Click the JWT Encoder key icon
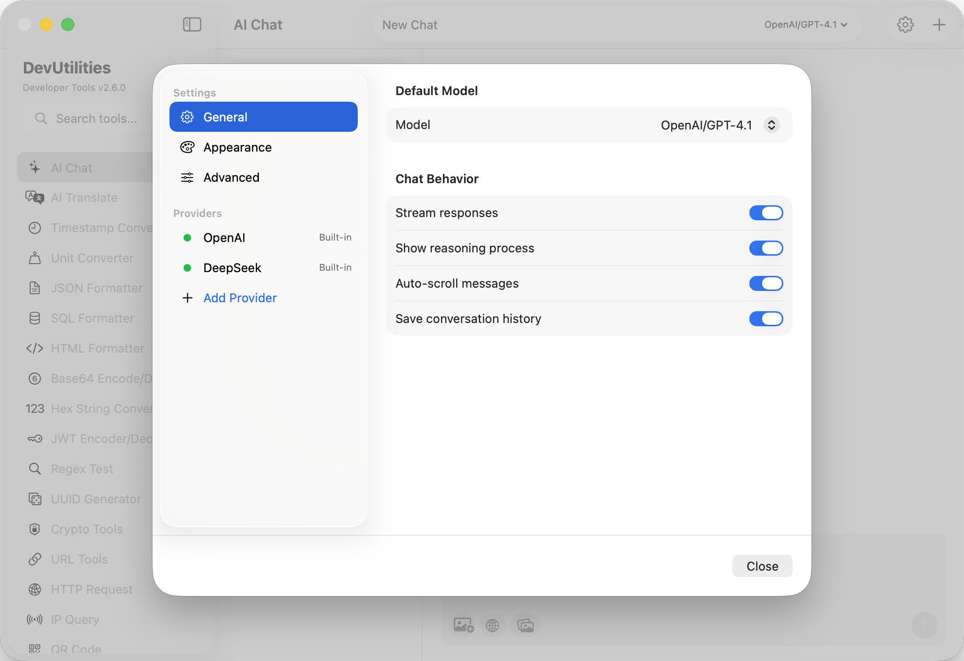964x661 pixels. tap(35, 439)
